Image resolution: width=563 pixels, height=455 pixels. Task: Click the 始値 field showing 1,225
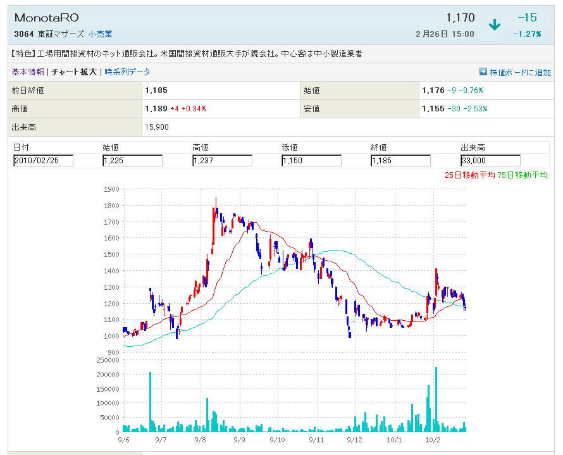pos(132,161)
